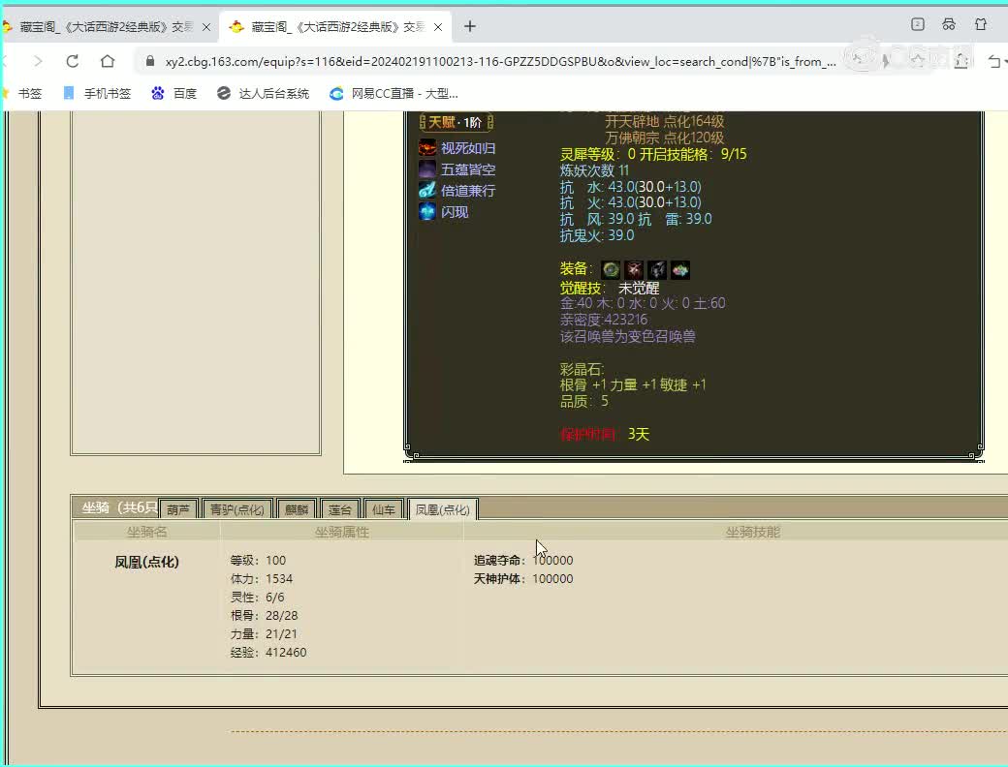Click the 倍道兼行 talent skill icon
1008x767 pixels.
[426, 191]
